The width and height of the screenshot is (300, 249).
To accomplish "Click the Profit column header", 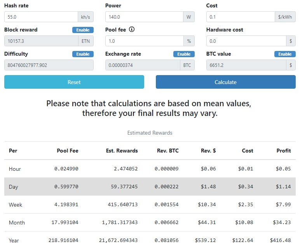I will [283, 151].
